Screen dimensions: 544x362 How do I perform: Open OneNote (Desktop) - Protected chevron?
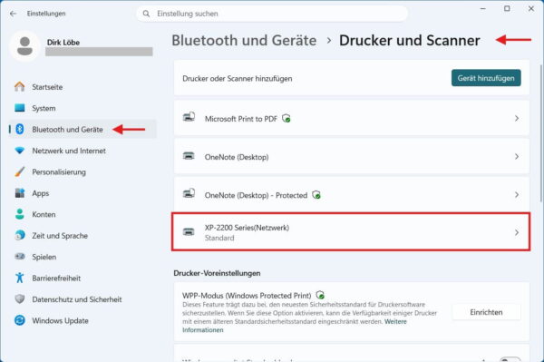[517, 195]
